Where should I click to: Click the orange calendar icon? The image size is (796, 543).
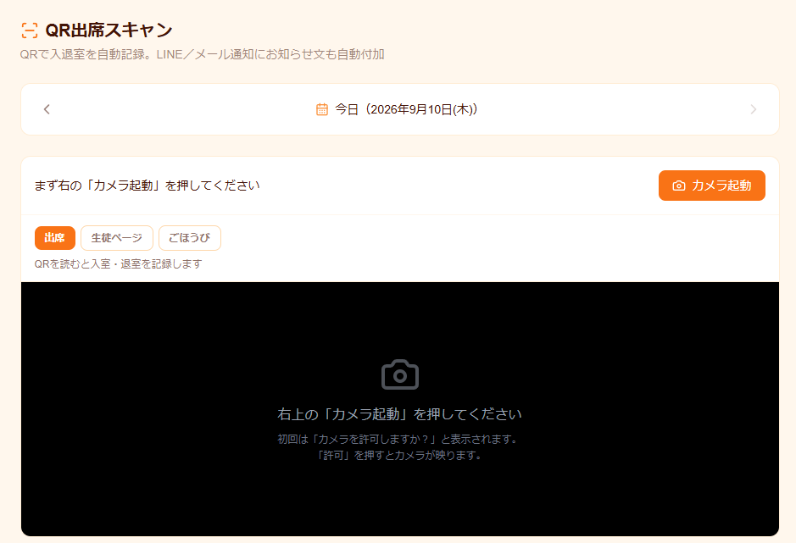tap(322, 109)
